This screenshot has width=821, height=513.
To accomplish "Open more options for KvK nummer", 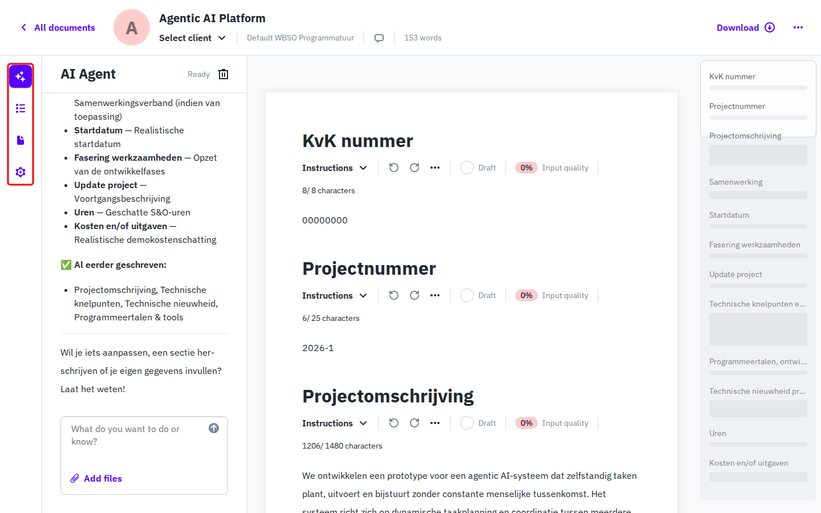I will 435,168.
